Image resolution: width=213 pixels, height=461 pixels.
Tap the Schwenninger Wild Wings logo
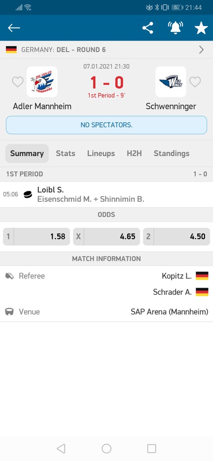point(171,82)
